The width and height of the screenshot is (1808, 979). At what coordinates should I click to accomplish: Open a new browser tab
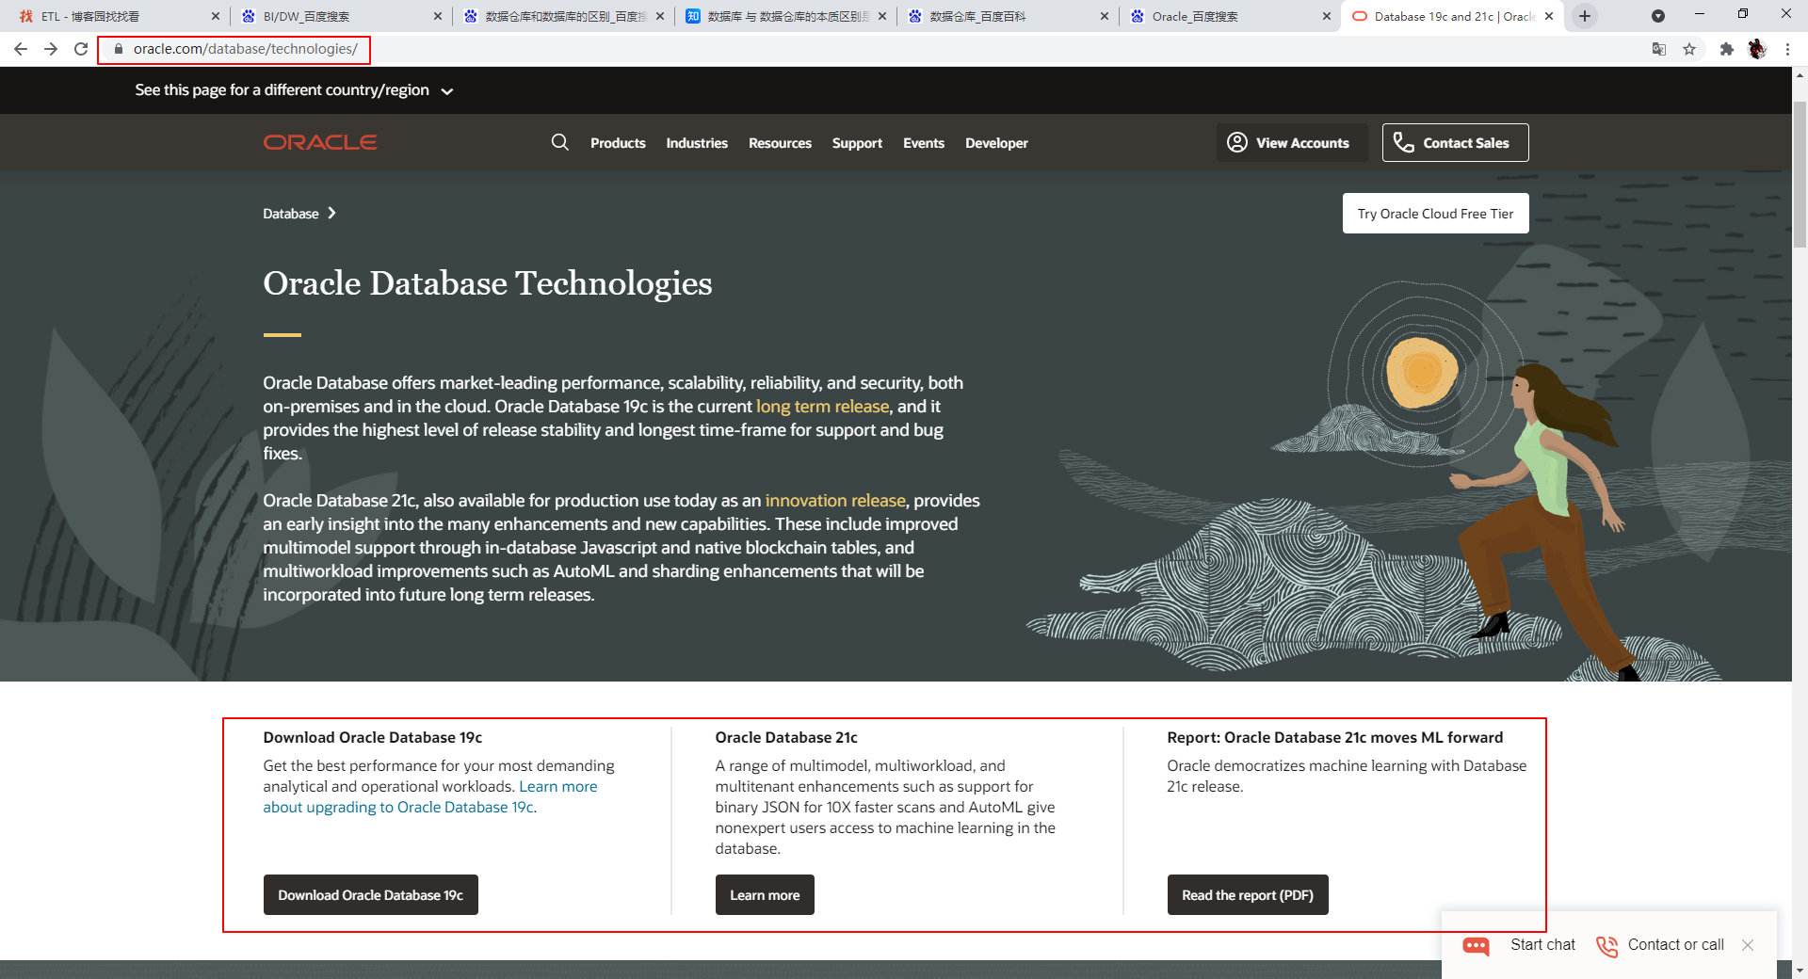[1585, 16]
